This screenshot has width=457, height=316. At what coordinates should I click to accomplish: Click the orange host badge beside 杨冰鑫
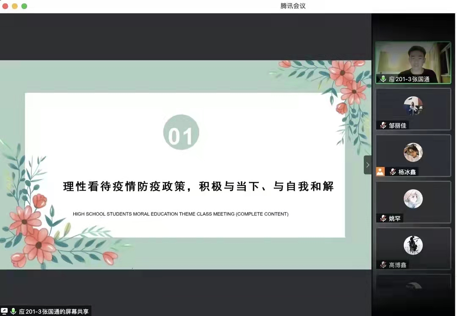(x=380, y=172)
